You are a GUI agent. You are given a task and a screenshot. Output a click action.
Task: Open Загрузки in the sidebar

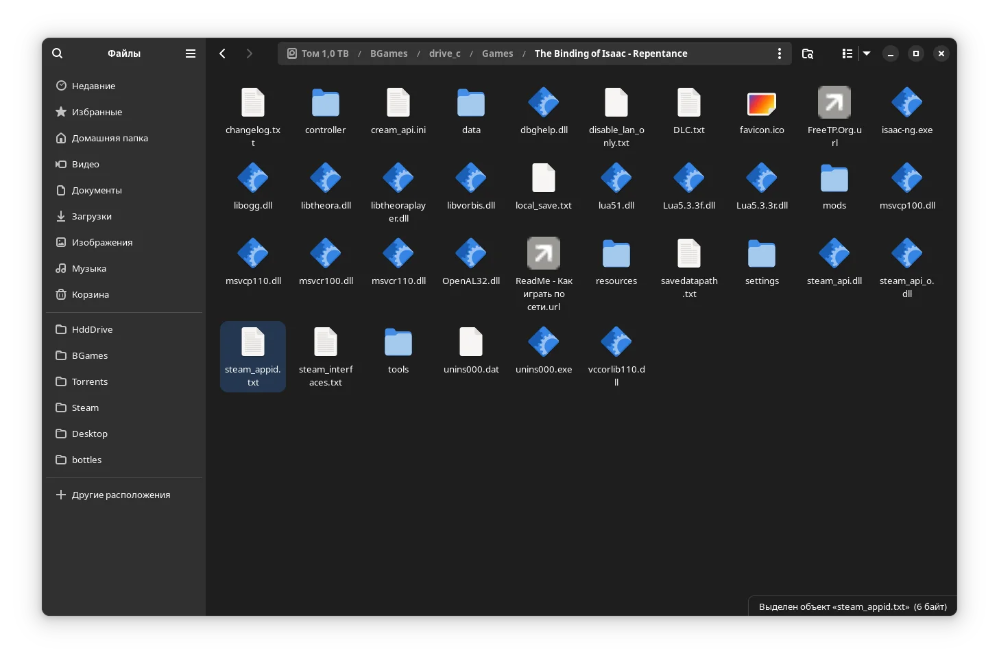91,216
